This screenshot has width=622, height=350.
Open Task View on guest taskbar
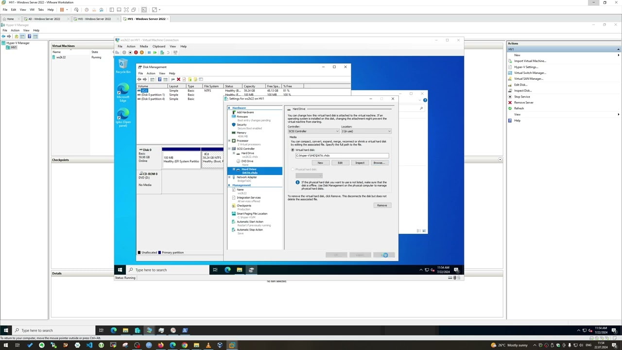215,270
